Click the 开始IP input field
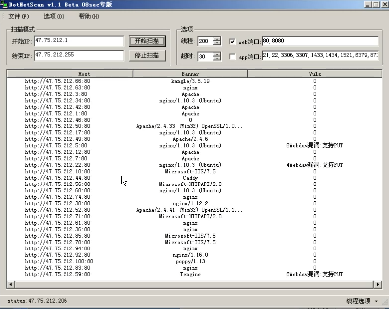389x309 pixels. coord(78,41)
